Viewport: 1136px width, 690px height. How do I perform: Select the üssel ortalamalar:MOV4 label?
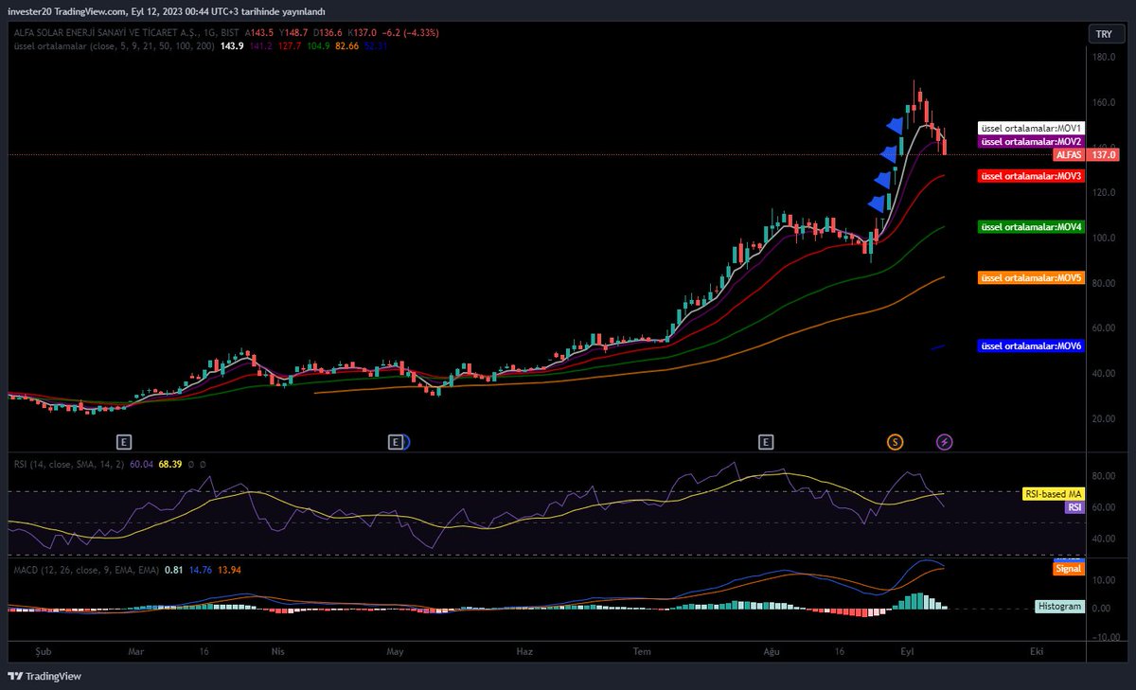1031,227
